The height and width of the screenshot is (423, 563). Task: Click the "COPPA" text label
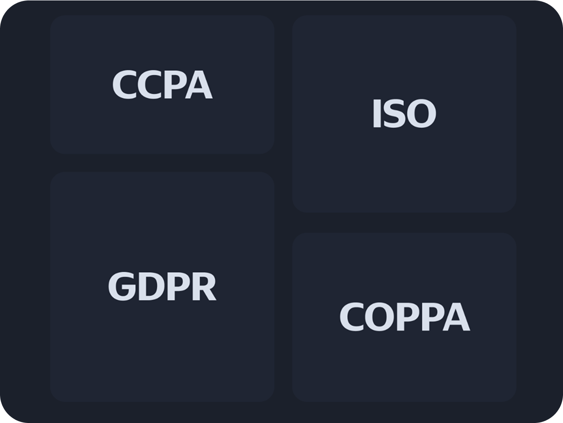[404, 317]
